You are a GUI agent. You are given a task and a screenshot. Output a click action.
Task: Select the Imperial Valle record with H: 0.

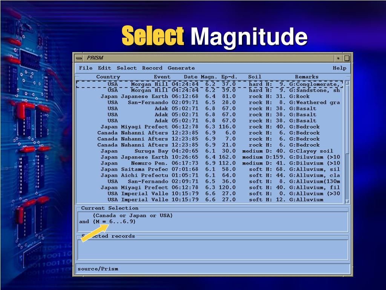(x=210, y=194)
